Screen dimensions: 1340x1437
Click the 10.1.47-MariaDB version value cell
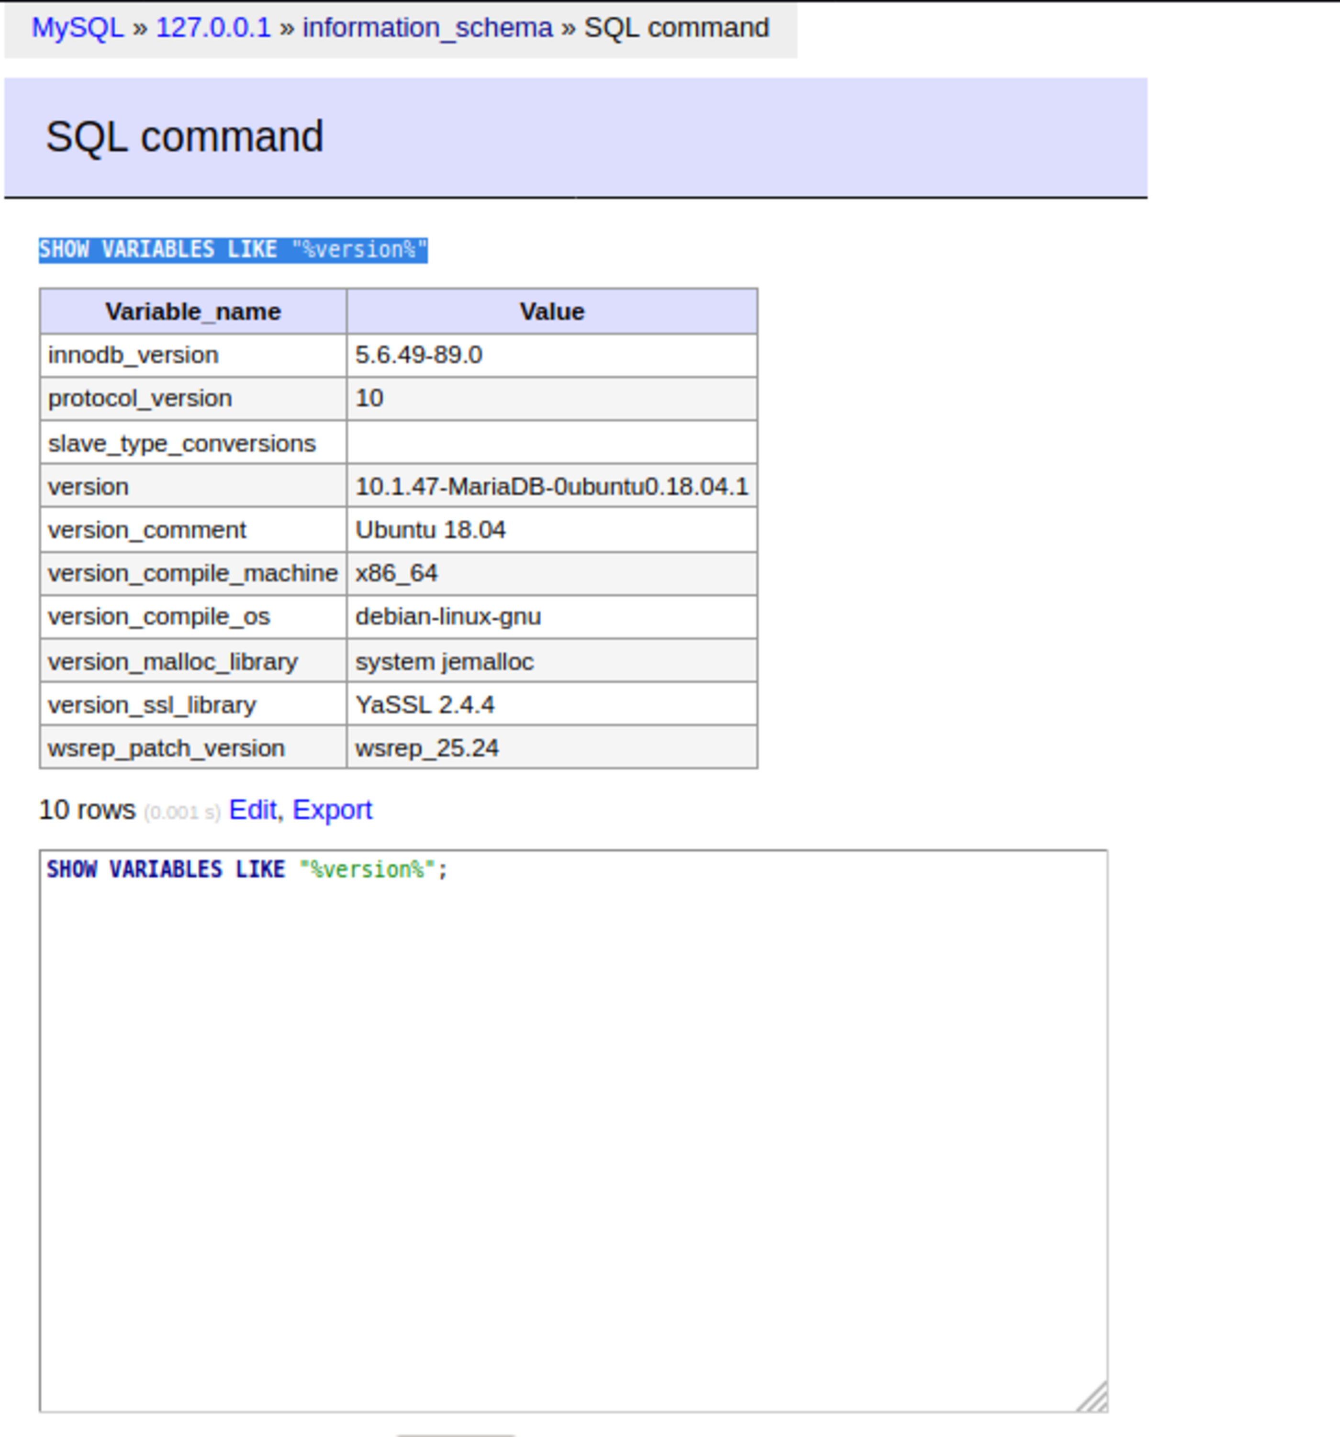tap(551, 487)
